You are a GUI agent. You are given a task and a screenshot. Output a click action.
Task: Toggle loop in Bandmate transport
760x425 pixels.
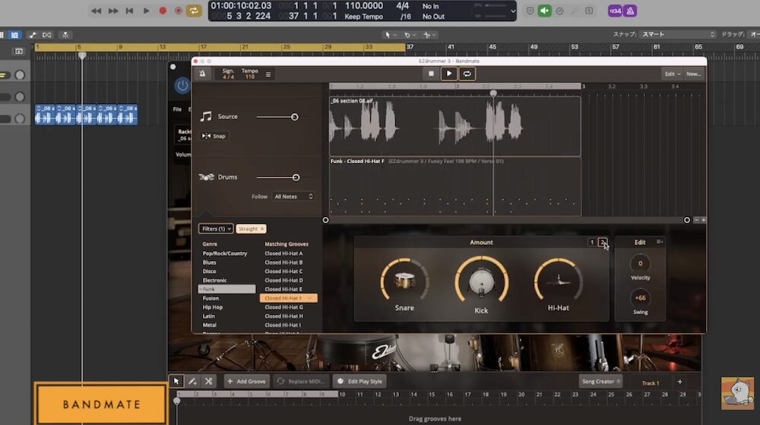[467, 74]
